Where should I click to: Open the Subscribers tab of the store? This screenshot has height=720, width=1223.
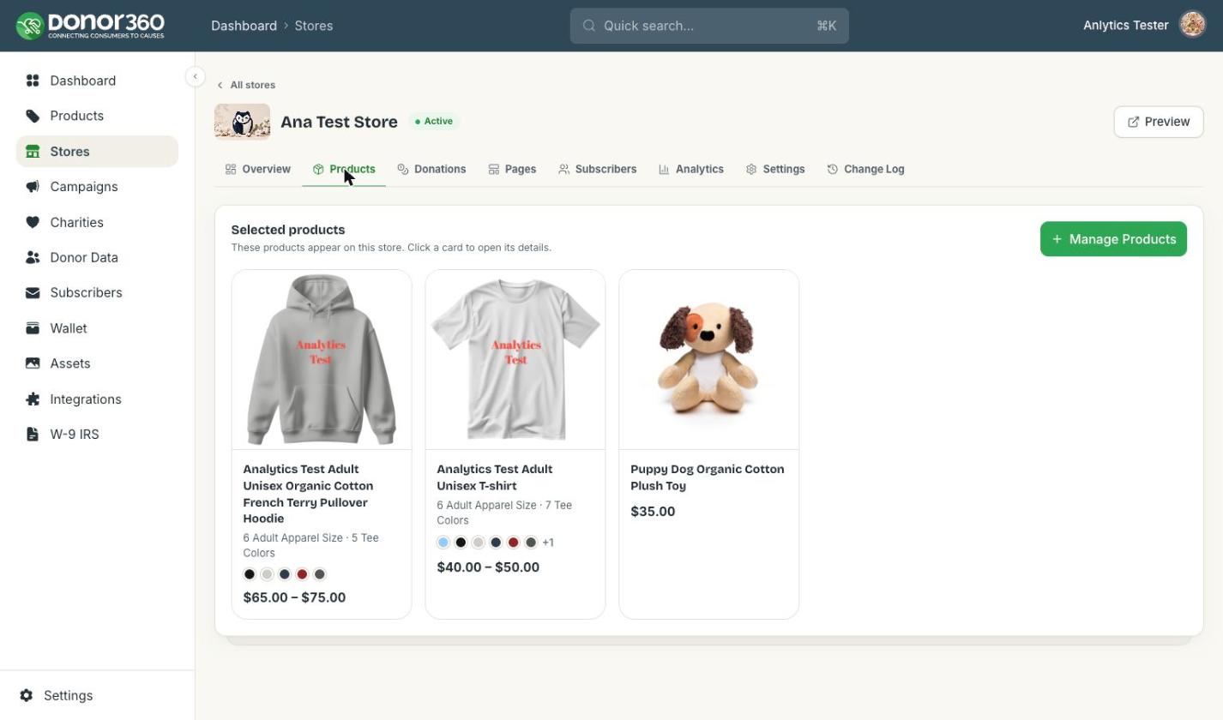598,169
